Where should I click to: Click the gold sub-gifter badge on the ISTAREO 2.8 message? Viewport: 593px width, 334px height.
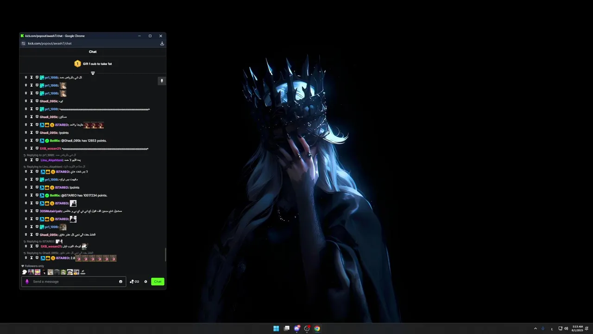tap(52, 258)
